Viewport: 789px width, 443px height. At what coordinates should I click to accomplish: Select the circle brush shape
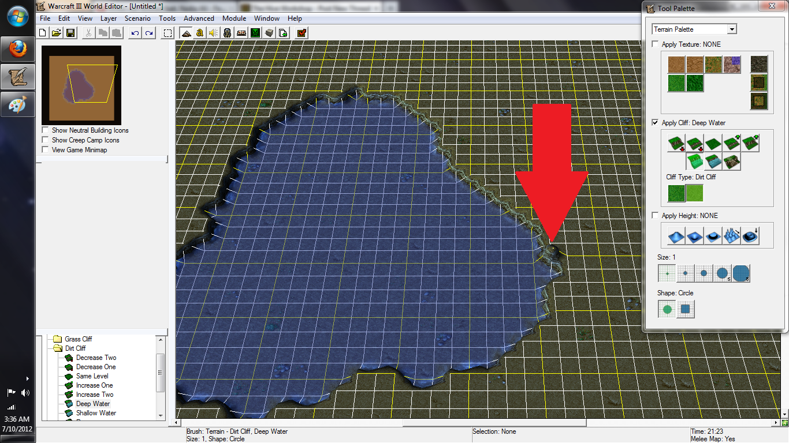667,309
